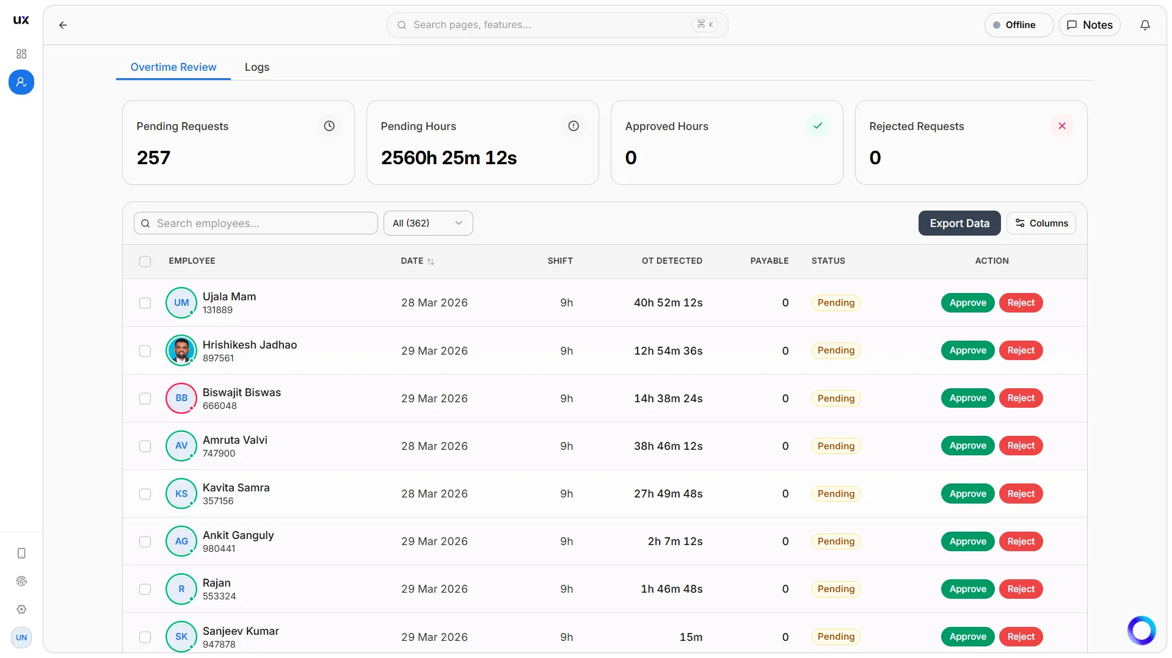Click the Search employees field

tap(255, 223)
